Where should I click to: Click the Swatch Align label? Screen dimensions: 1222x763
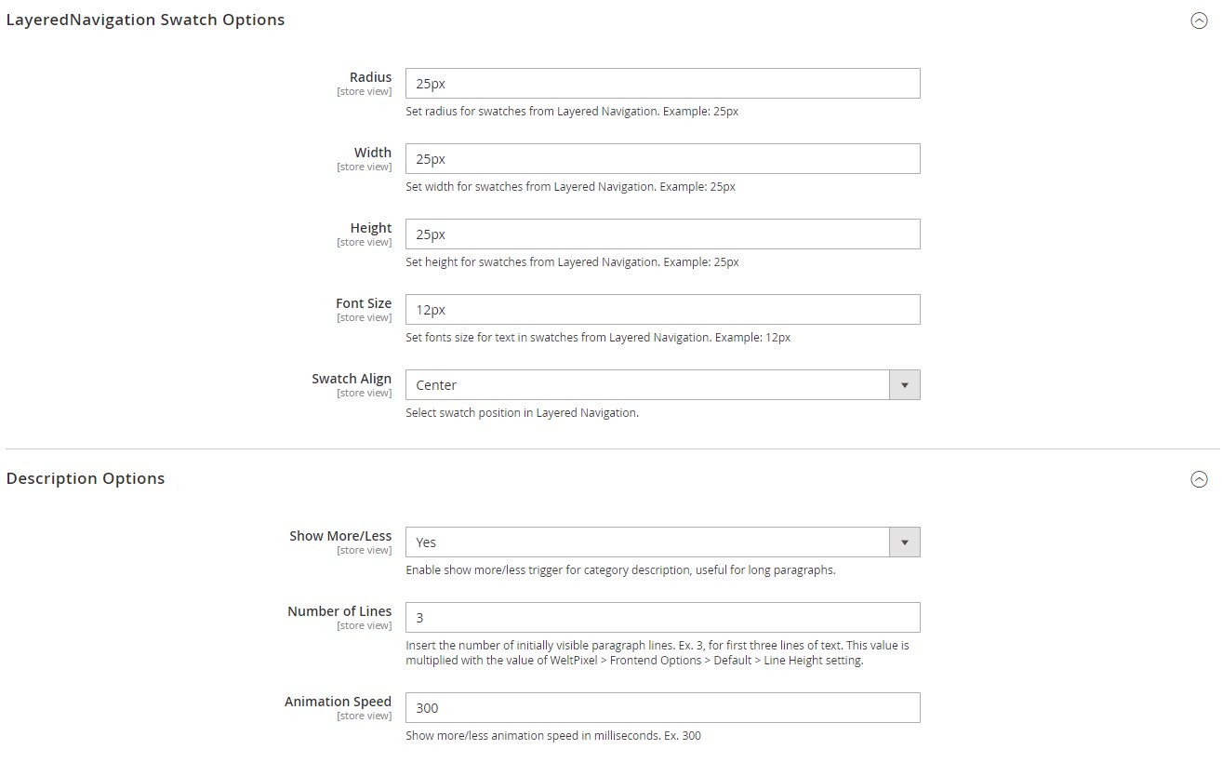(x=352, y=379)
